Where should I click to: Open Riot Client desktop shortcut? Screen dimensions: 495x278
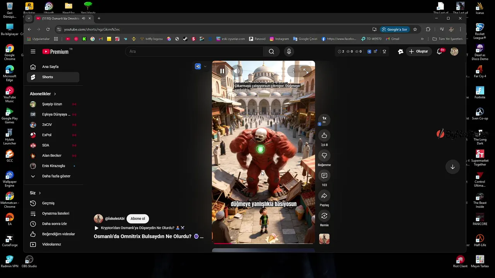460,261
